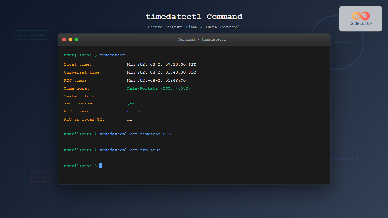Toggle the NTP service status showing active

click(x=134, y=111)
